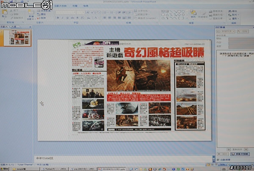Switch to the win 2003 R2 taskbar window
Image resolution: width=254 pixels, height=171 pixels.
click(x=83, y=169)
